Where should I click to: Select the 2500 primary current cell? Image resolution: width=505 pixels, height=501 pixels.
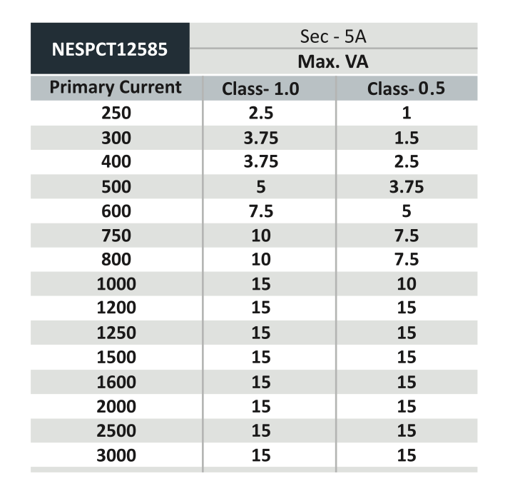pyautogui.click(x=117, y=431)
